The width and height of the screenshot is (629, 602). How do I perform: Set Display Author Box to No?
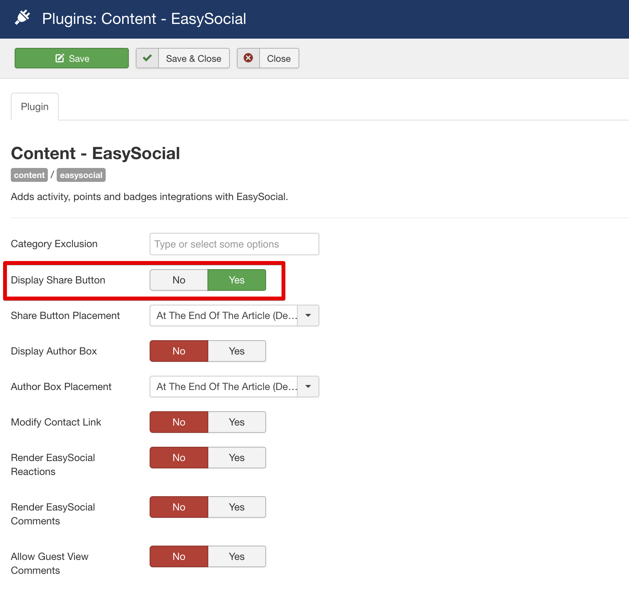[179, 351]
